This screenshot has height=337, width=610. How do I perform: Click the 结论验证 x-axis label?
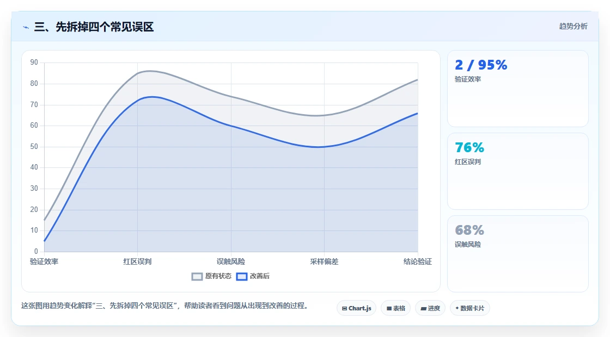pyautogui.click(x=417, y=261)
